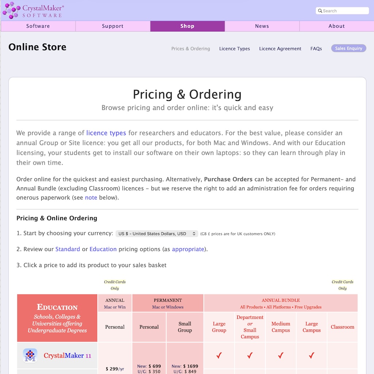Click the Large Campus red checkmark

point(312,355)
